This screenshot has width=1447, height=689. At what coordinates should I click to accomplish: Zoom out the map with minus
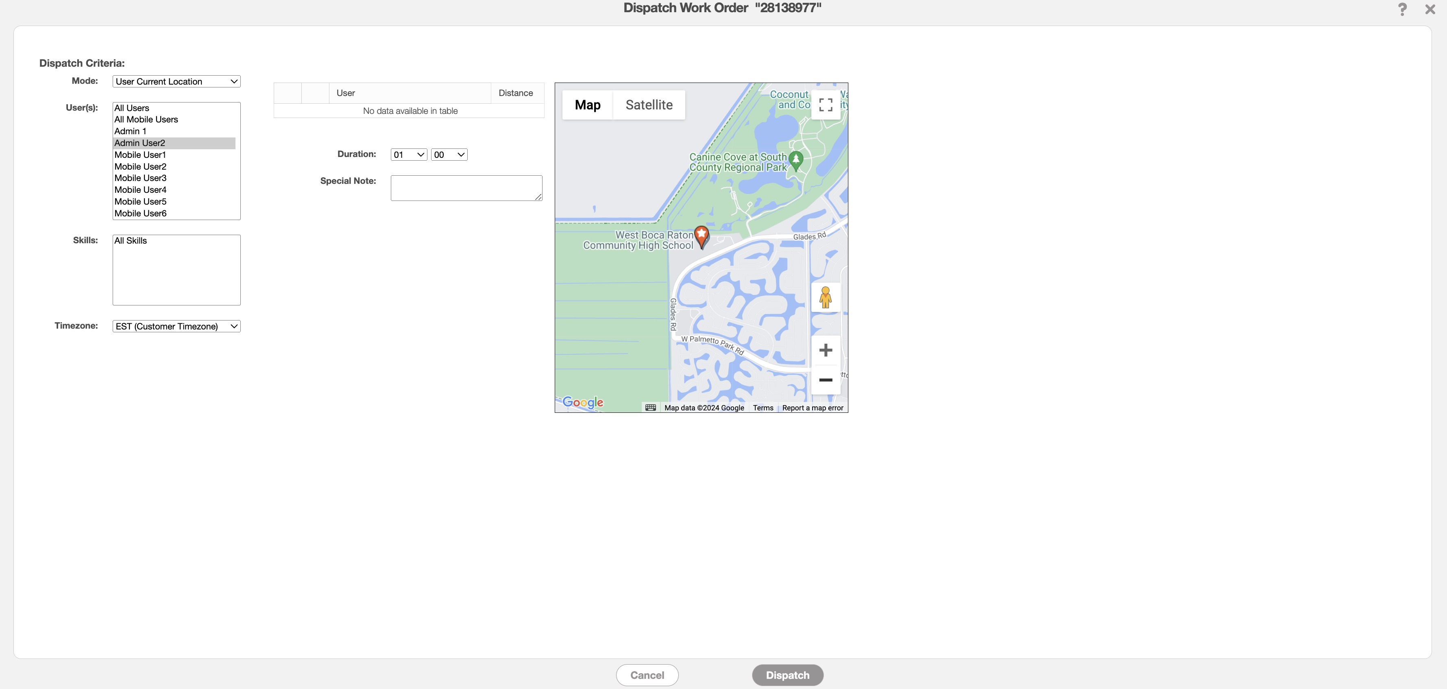point(825,380)
